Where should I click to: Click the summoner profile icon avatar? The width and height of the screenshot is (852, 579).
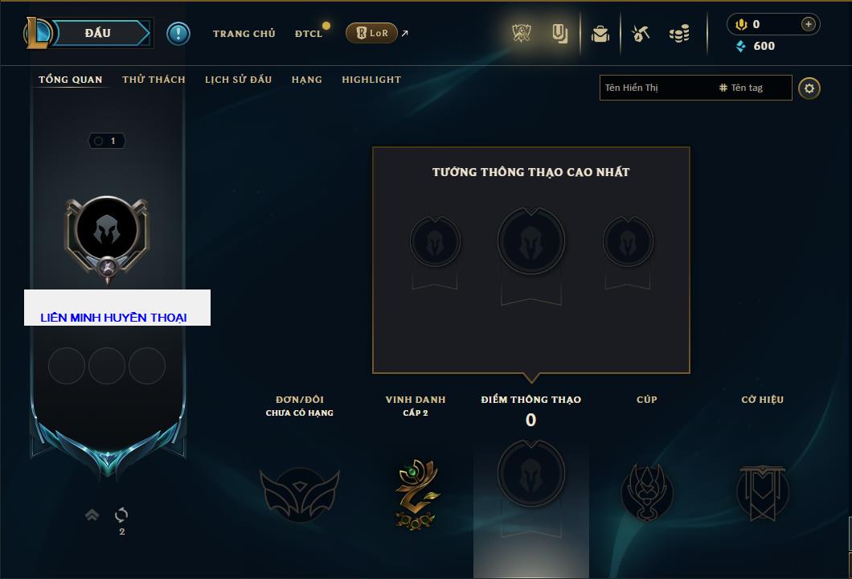click(x=106, y=230)
